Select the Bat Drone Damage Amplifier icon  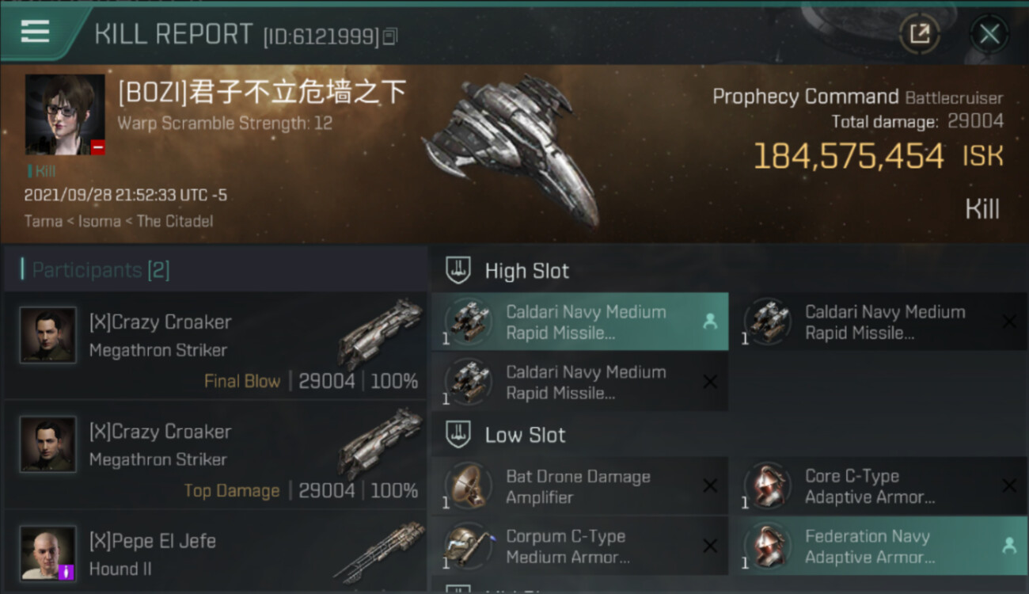(x=468, y=485)
